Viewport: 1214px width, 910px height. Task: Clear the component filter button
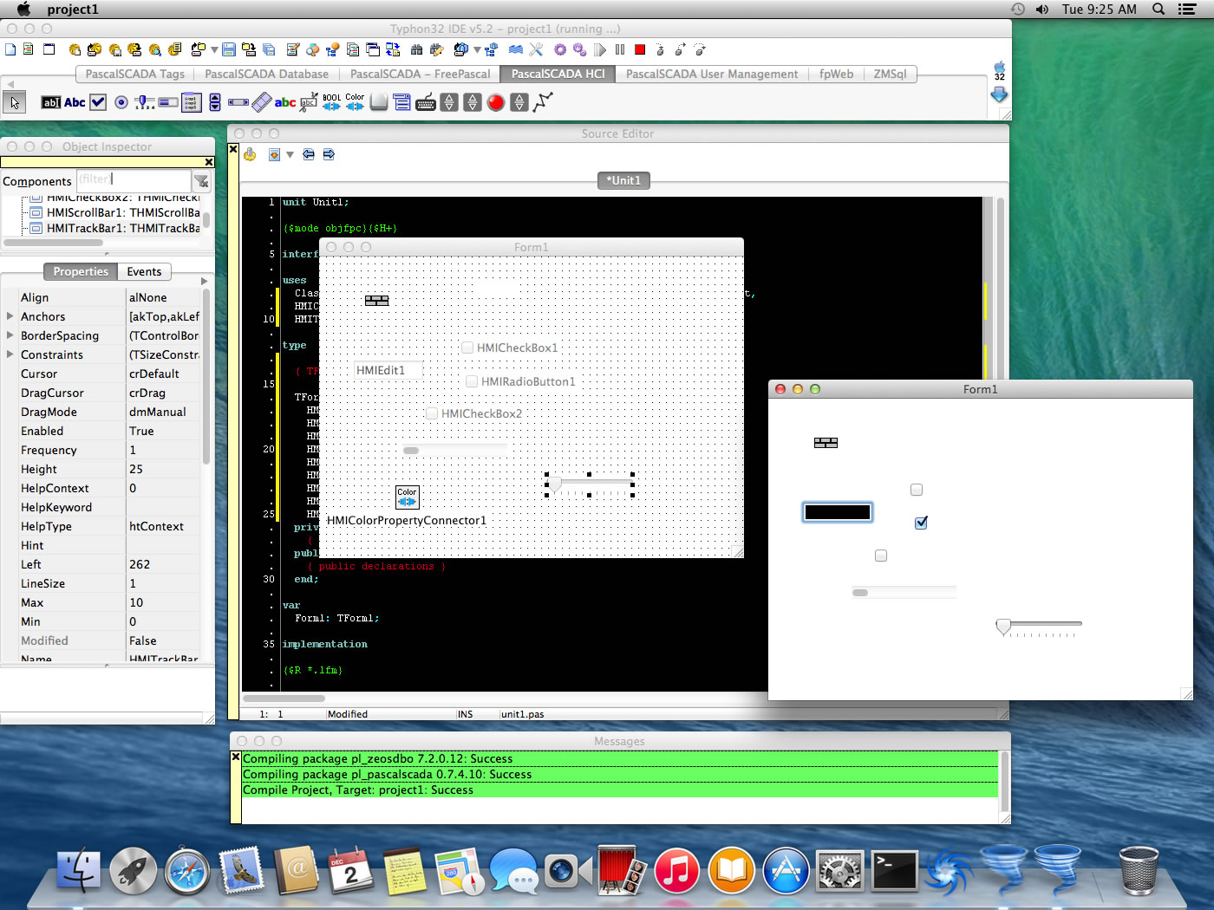pyautogui.click(x=201, y=181)
